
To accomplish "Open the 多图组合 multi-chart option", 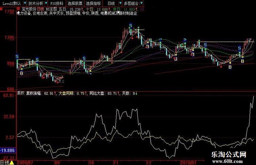I will pyautogui.click(x=131, y=3).
